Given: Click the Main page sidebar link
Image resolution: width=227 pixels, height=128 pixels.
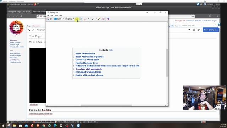Looking at the screenshot, I should (x=13, y=40).
